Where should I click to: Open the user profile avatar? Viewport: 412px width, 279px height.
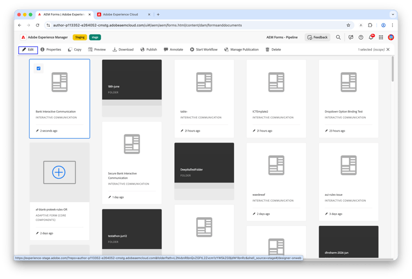coord(391,37)
